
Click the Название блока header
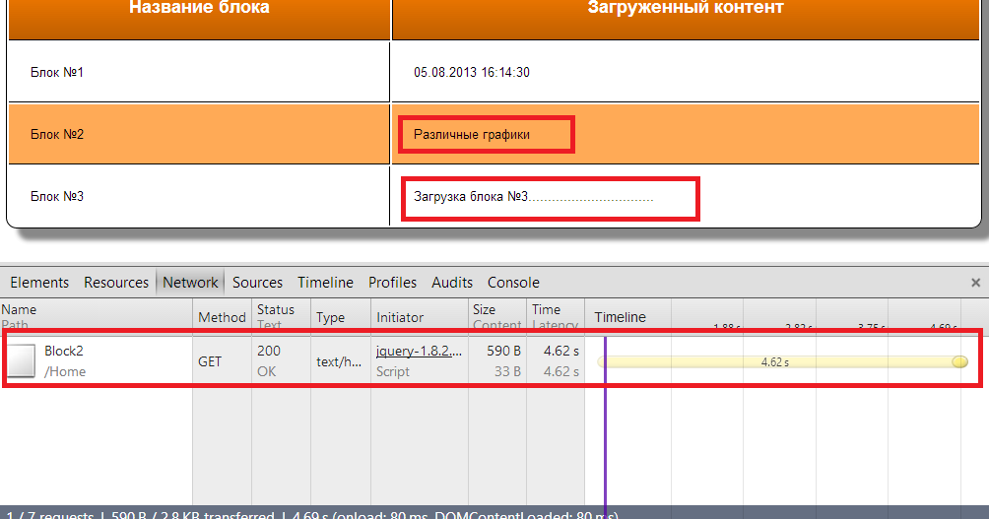(199, 8)
